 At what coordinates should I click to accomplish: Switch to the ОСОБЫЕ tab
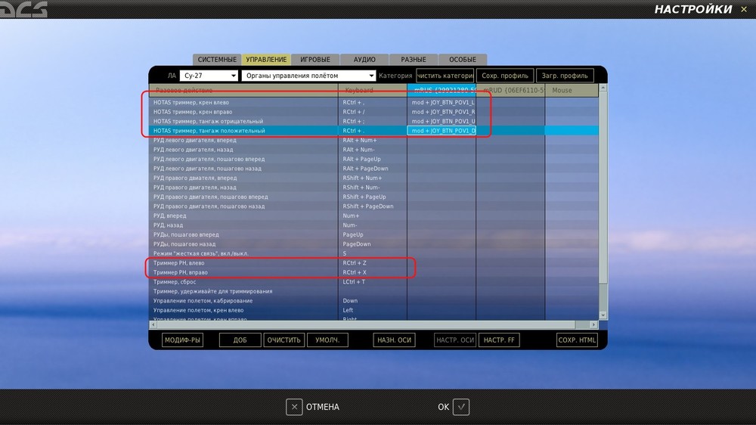coord(463,59)
